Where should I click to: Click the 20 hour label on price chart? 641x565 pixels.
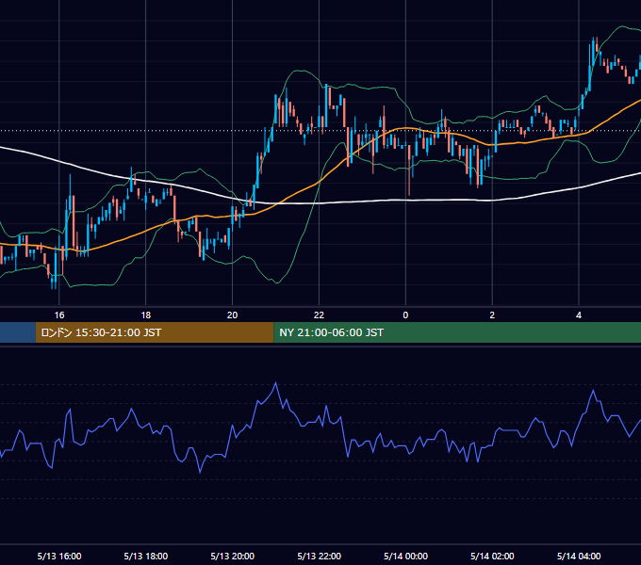tap(232, 315)
